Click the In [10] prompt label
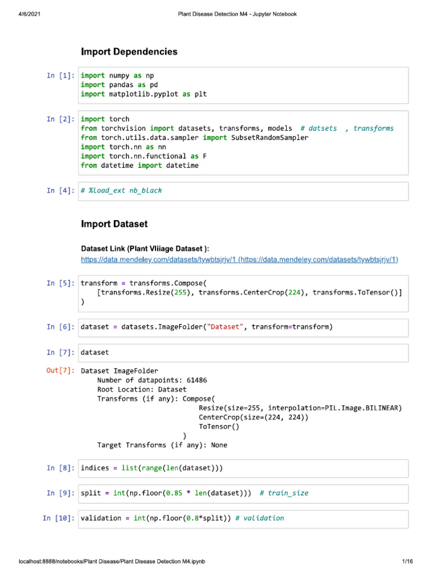This screenshot has height=575, width=431. pyautogui.click(x=58, y=518)
